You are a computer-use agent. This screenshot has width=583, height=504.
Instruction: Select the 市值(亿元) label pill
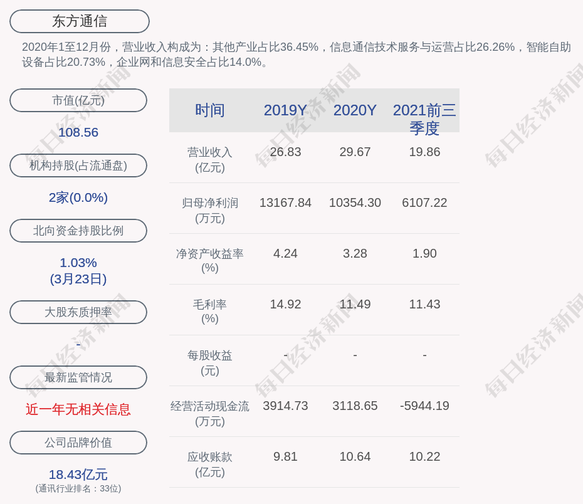click(x=78, y=100)
